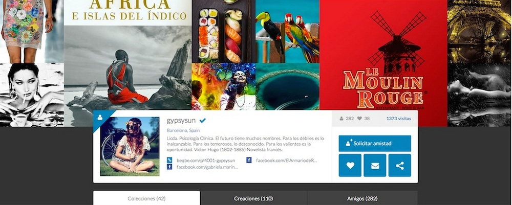Open the Colecciones (42) tab
512x205 pixels.
tap(146, 198)
